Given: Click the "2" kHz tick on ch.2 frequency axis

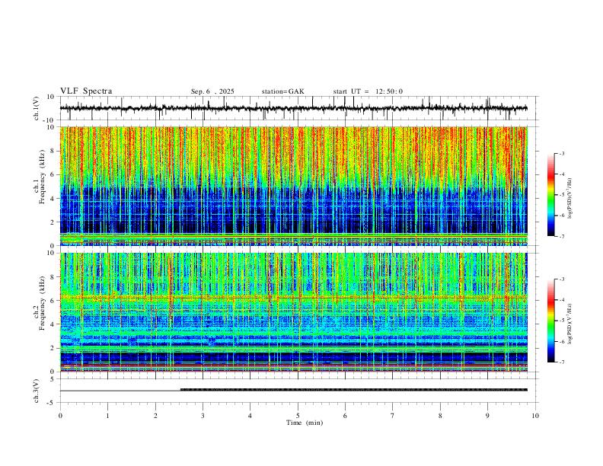Looking at the screenshot, I should coord(53,348).
